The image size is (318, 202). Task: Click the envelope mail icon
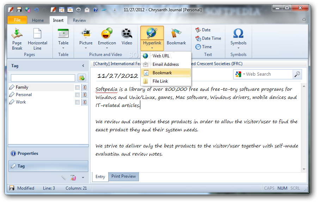click(87, 10)
